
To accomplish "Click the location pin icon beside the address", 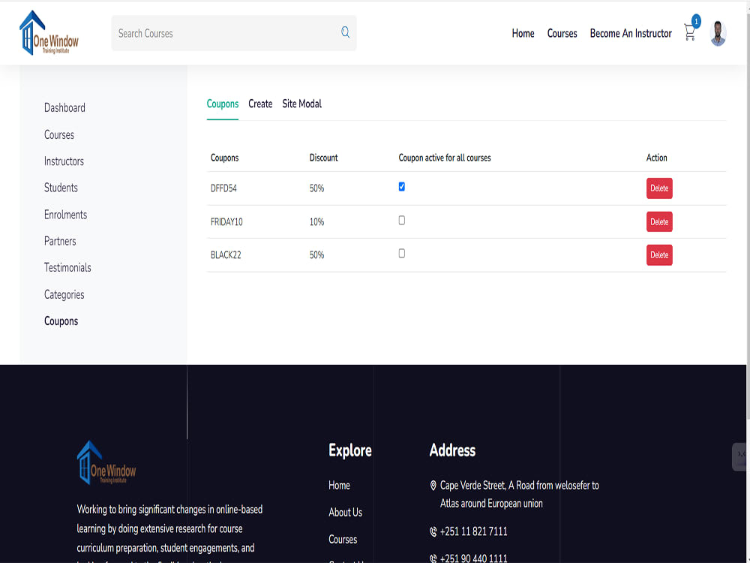I will pos(433,486).
